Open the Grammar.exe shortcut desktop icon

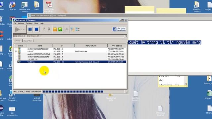(x=25, y=7)
